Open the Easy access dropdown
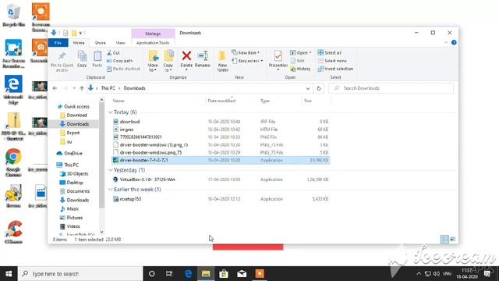Screen dimensions: 499x281 [248, 61]
